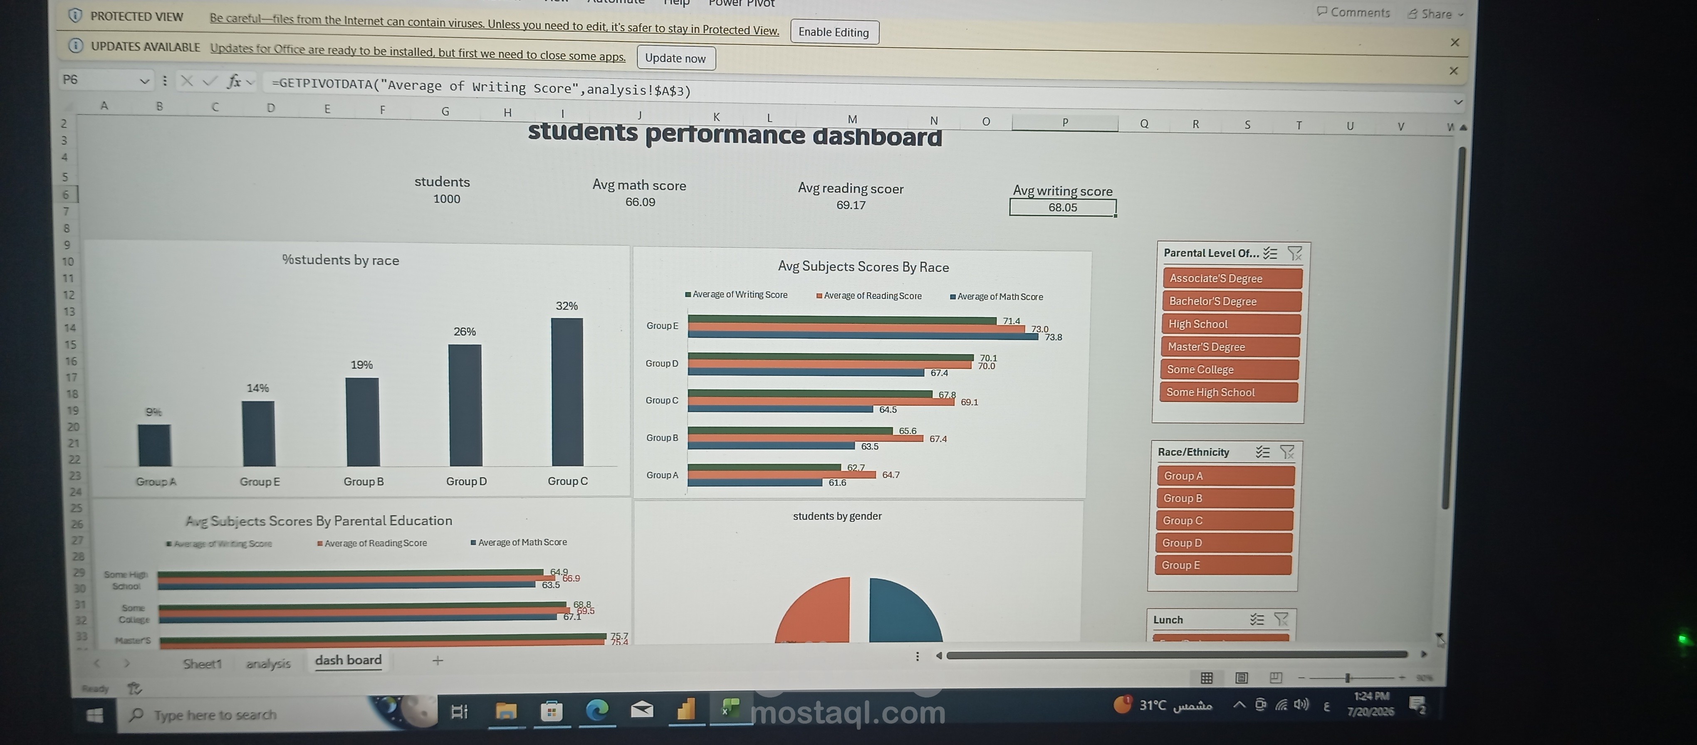The image size is (1697, 745).
Task: Open the Office updates message link
Action: (418, 52)
